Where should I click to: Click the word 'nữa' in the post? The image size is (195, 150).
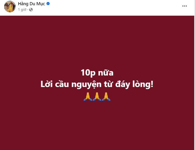tap(106, 72)
